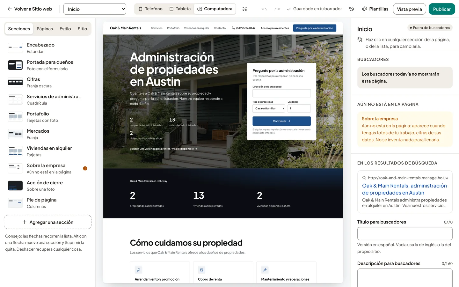Click the Unidades number field
Screen dimensions: 459x287
(x=299, y=108)
